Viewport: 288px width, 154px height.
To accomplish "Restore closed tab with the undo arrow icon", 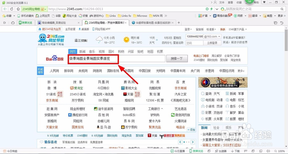I will click(x=282, y=23).
